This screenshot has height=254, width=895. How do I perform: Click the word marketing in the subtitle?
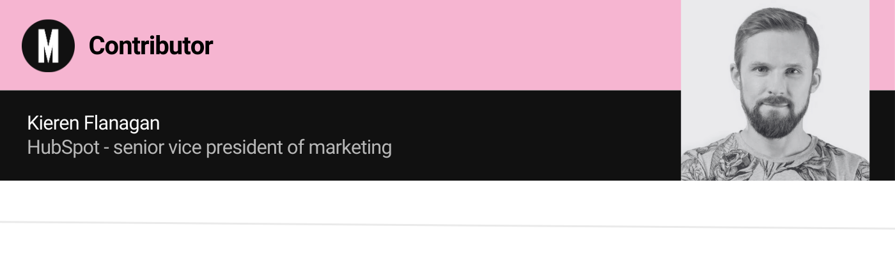pos(350,148)
